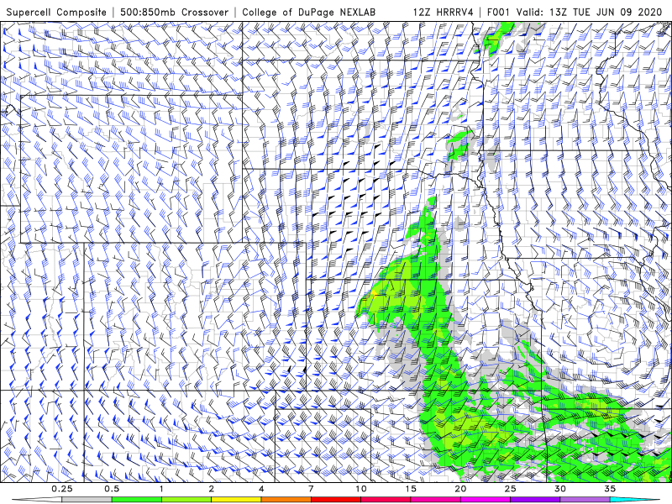Click the '35' colorbar label
Viewport: 672px width, 504px height.
click(x=610, y=489)
